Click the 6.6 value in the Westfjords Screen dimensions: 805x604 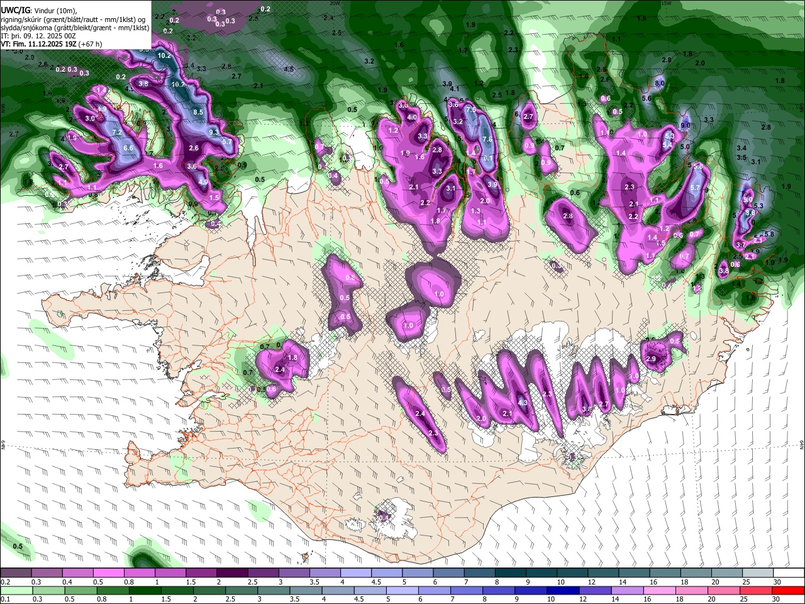129,148
